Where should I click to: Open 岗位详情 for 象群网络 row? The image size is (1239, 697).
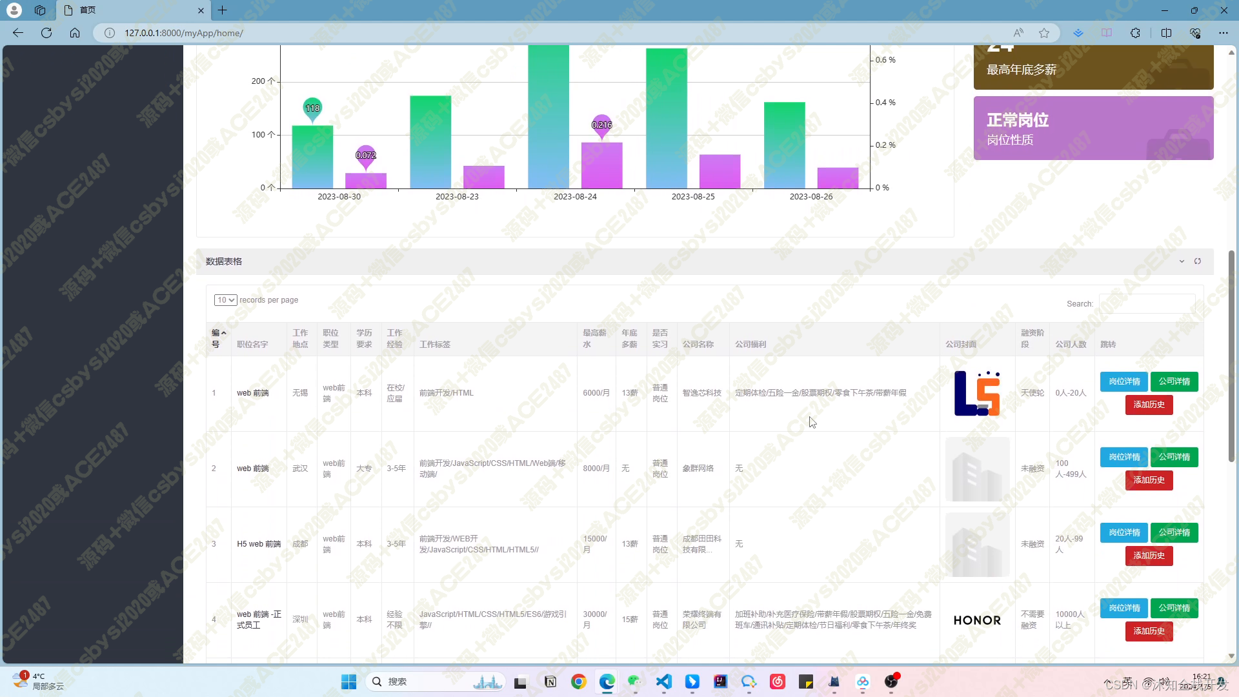click(x=1124, y=458)
